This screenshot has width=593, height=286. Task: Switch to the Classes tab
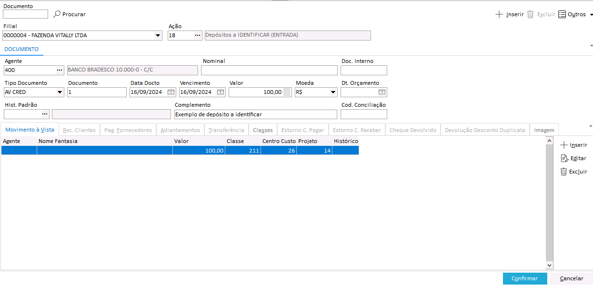[263, 130]
